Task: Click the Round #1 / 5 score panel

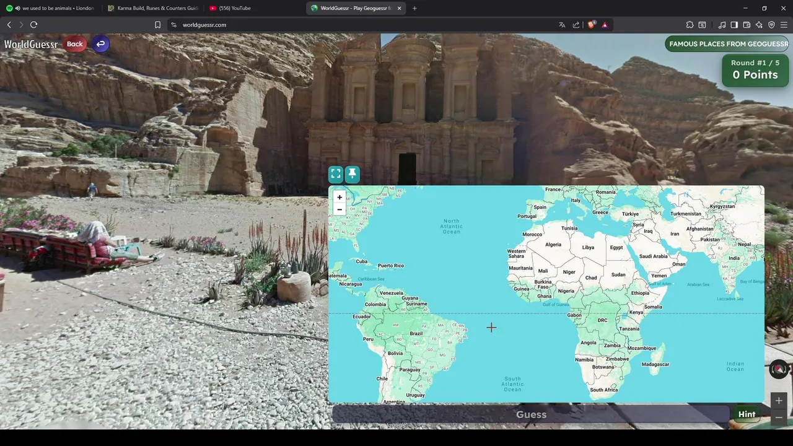Action: pyautogui.click(x=755, y=69)
